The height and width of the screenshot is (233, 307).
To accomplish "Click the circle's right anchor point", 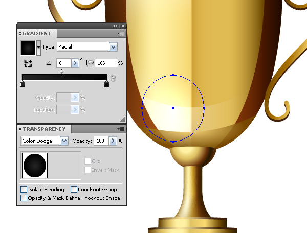I will point(204,108).
